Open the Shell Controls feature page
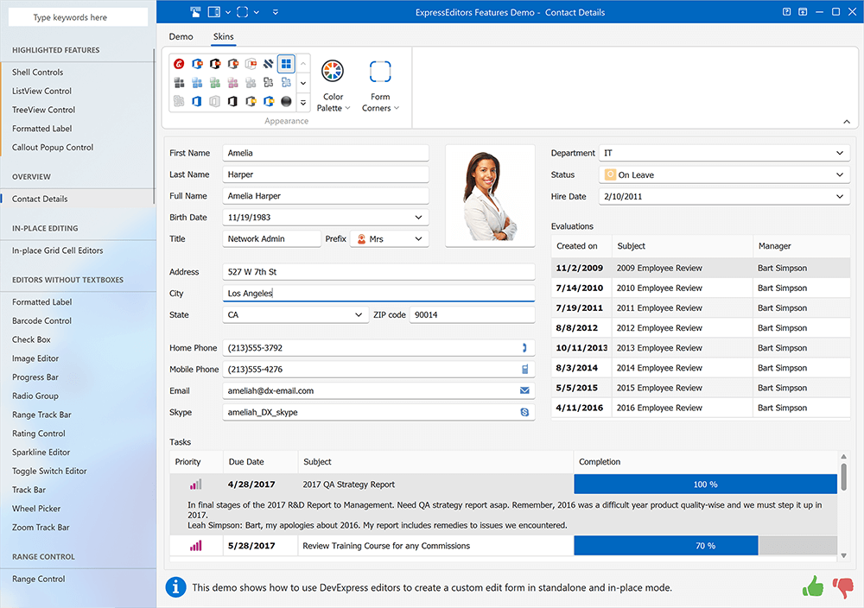Screen dimensions: 864x608 click(38, 72)
